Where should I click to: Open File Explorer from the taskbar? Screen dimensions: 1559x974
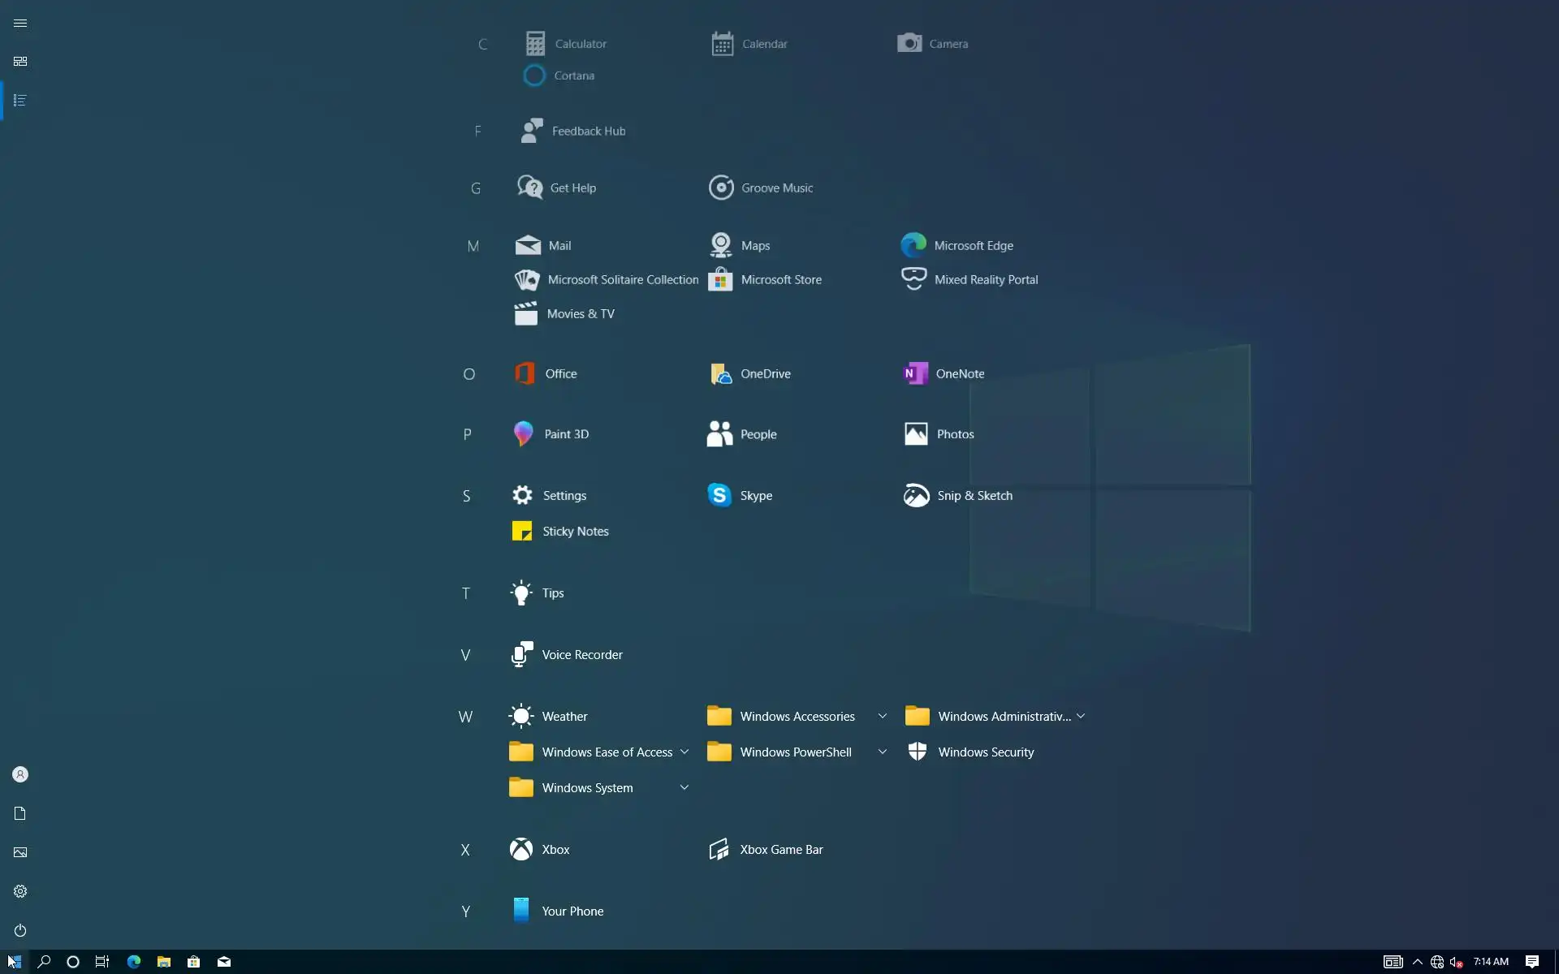click(x=164, y=962)
